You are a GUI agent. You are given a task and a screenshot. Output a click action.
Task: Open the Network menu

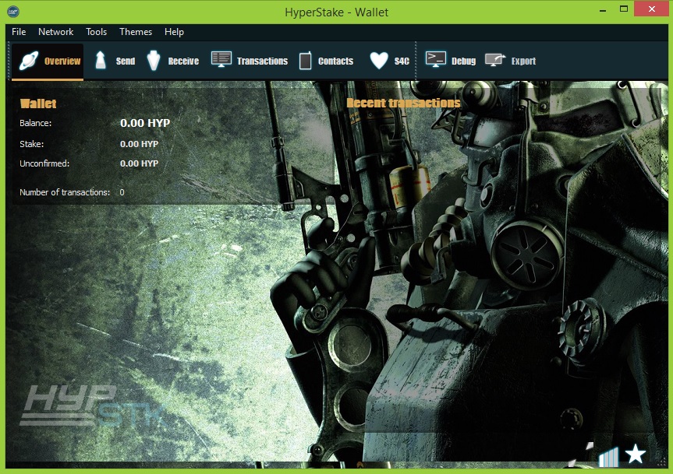[56, 32]
